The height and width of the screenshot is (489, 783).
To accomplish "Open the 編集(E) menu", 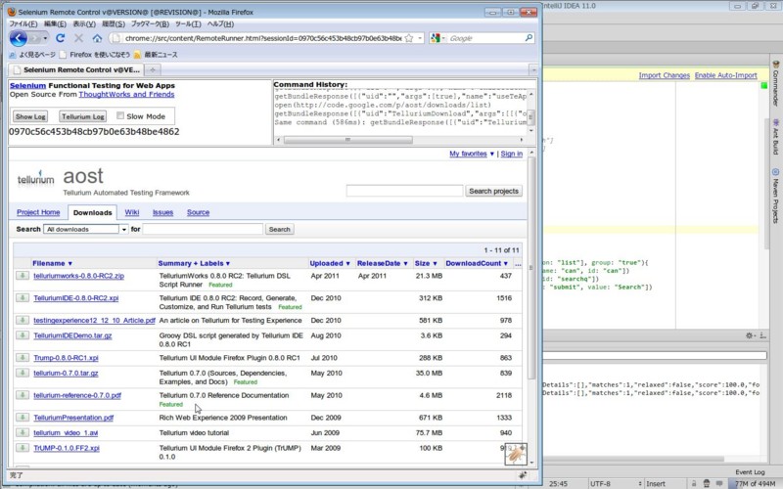I will pyautogui.click(x=55, y=23).
